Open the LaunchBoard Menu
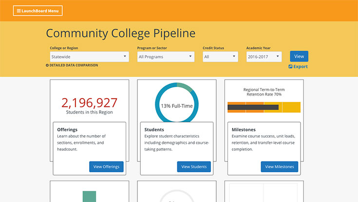The height and width of the screenshot is (202, 358). (x=38, y=11)
